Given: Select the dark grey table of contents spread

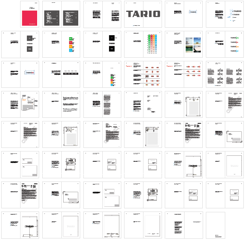Looking at the screenshot, I should pyautogui.click(x=61, y=14).
